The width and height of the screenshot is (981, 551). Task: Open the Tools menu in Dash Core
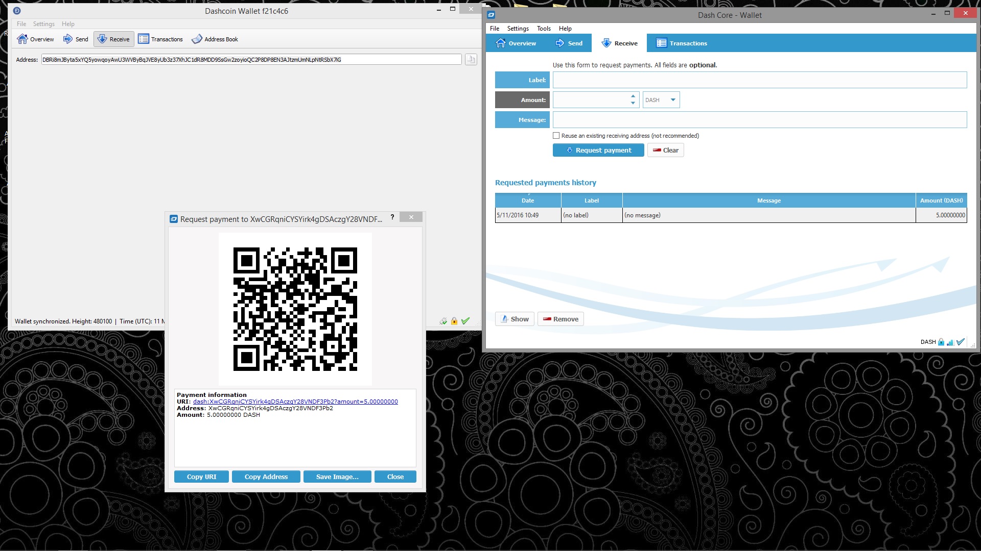[x=544, y=29]
